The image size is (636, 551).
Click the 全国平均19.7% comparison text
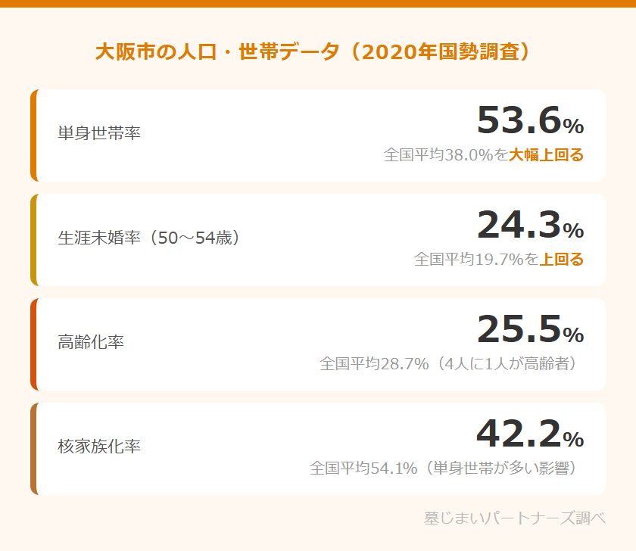pos(475,260)
